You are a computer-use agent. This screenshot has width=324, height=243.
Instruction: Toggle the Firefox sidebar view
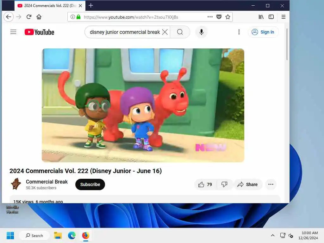(271, 17)
